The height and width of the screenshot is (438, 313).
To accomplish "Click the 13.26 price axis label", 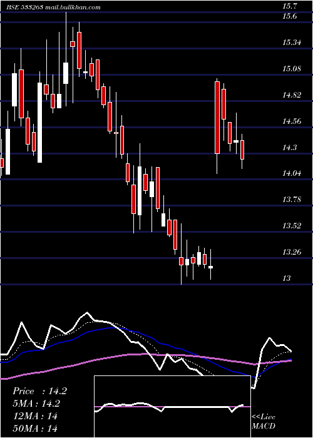I will tap(292, 252).
